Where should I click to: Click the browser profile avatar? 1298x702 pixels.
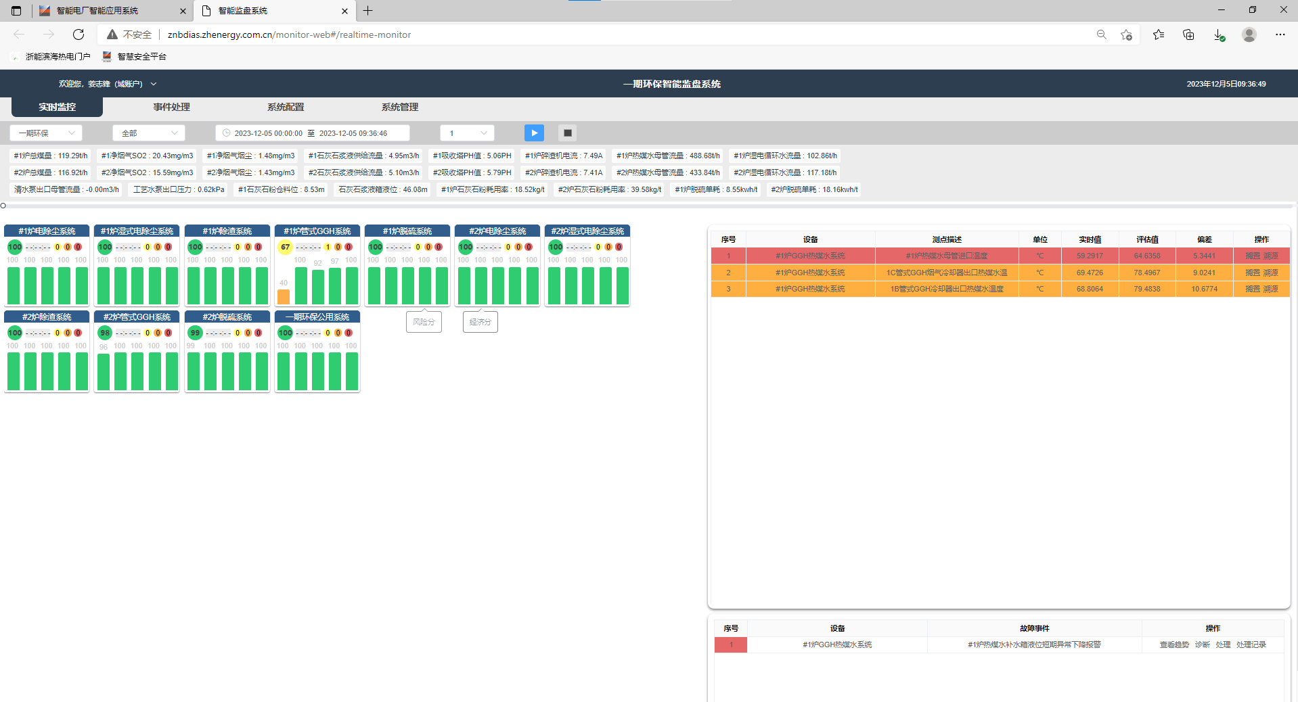click(x=1249, y=34)
